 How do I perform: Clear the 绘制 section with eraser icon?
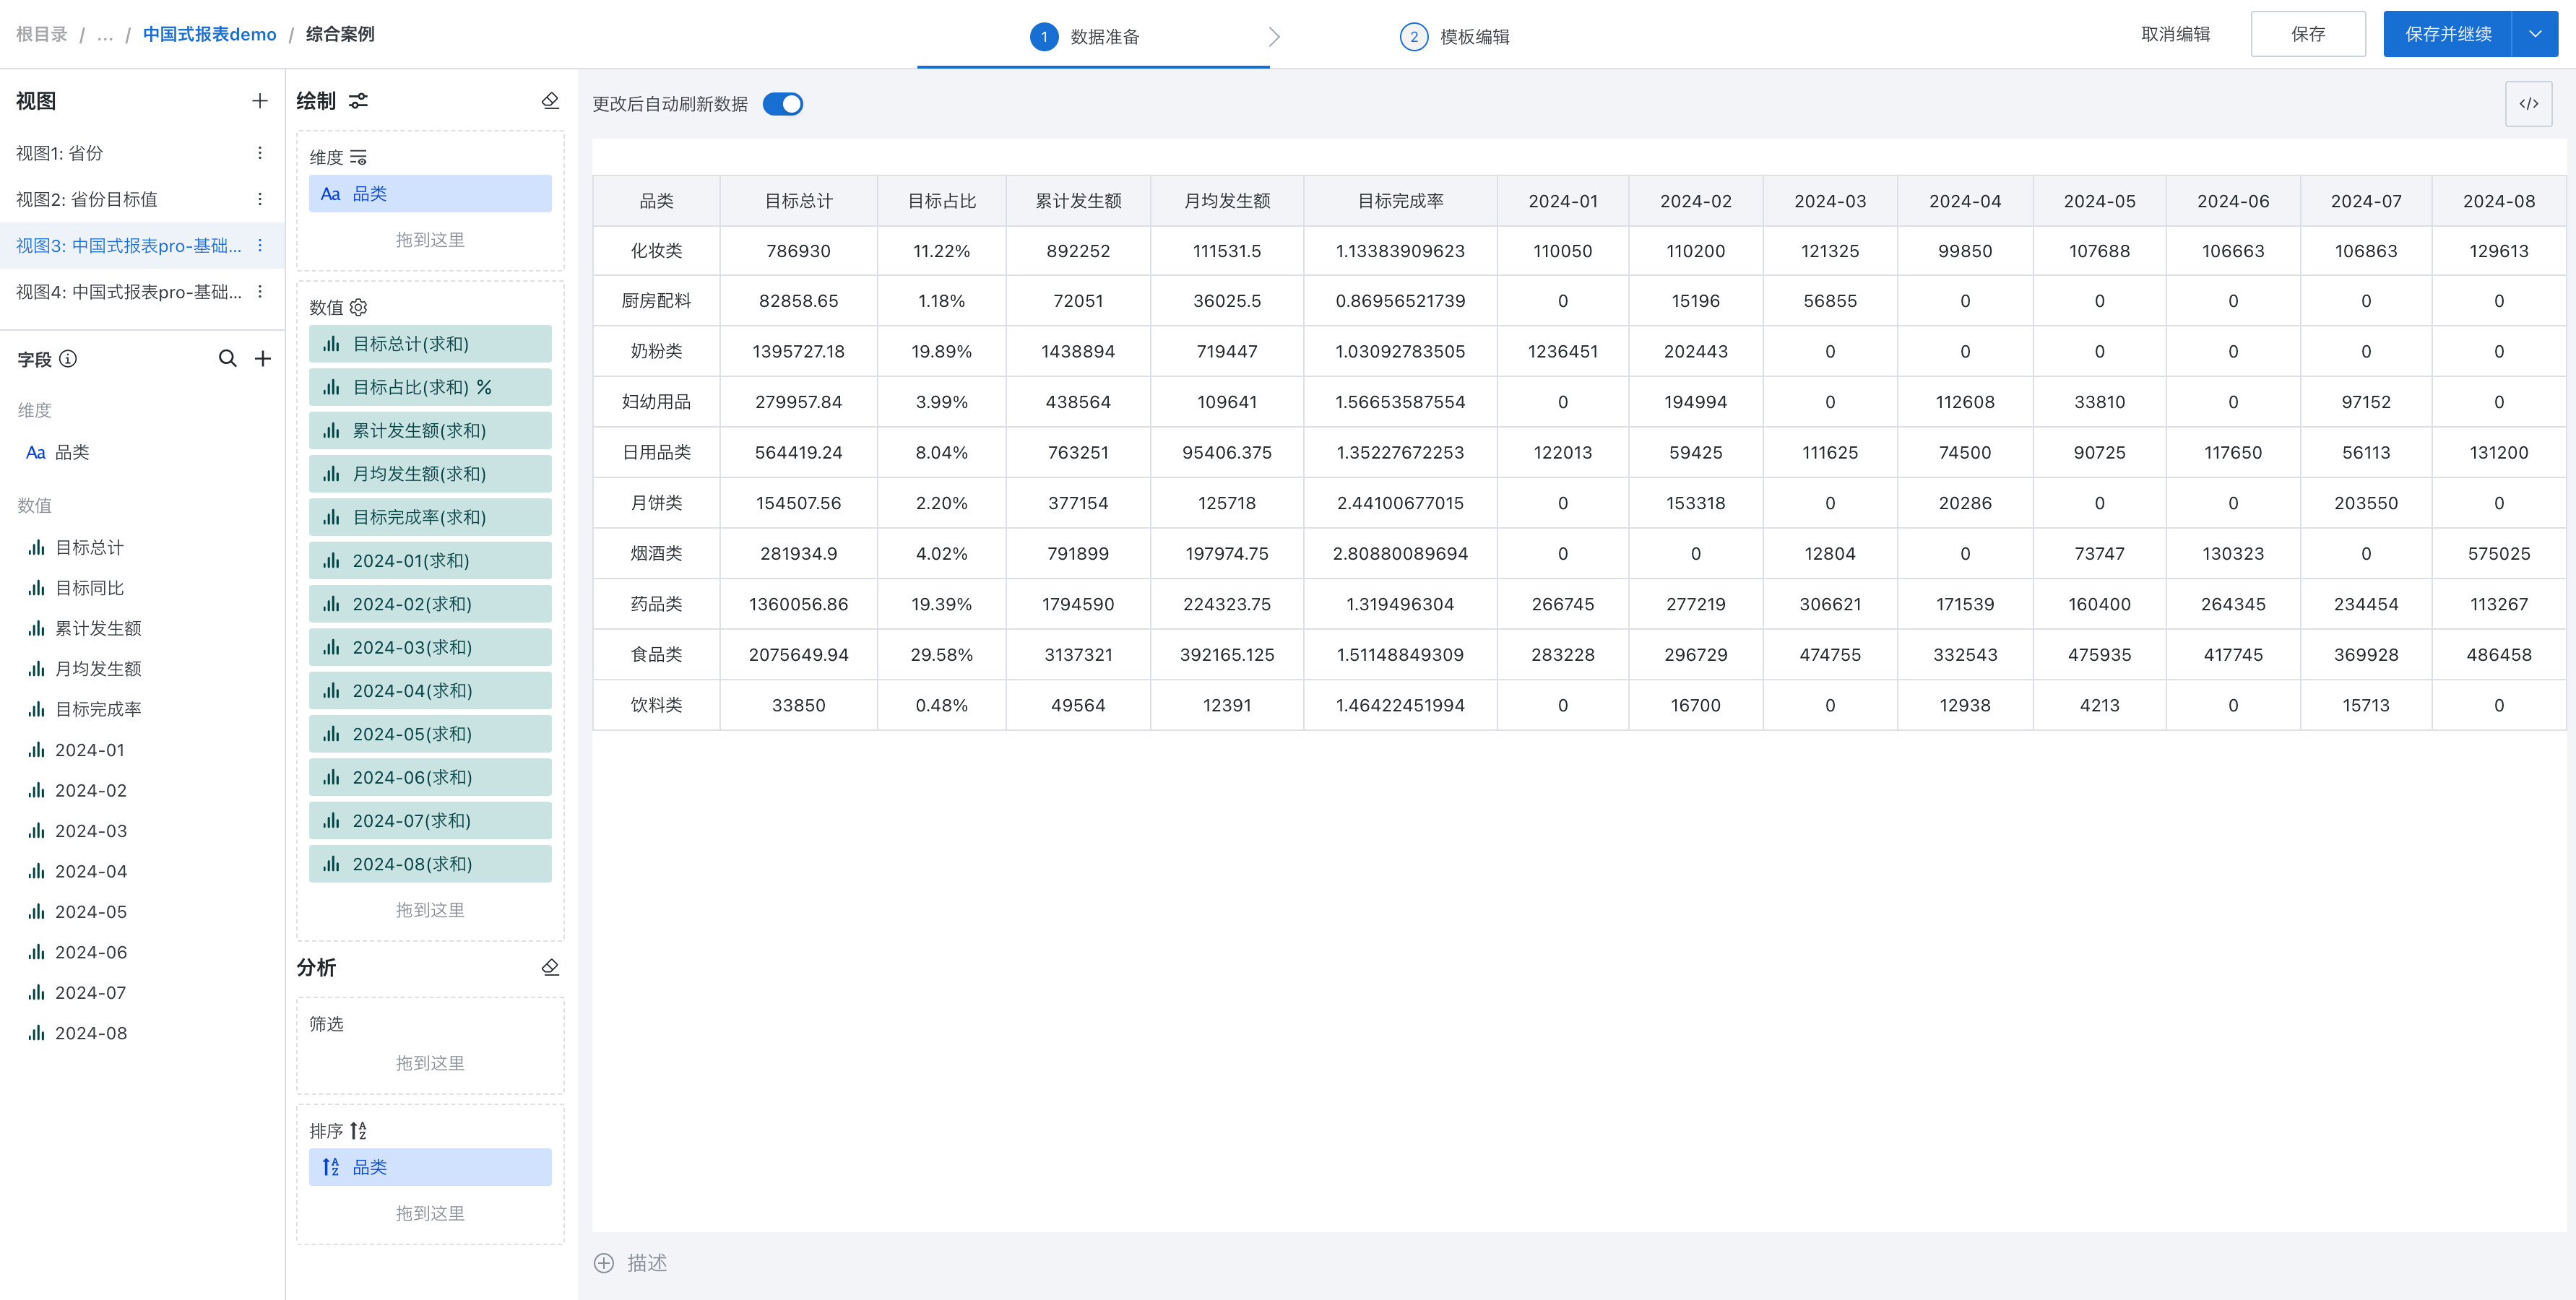pyautogui.click(x=550, y=101)
